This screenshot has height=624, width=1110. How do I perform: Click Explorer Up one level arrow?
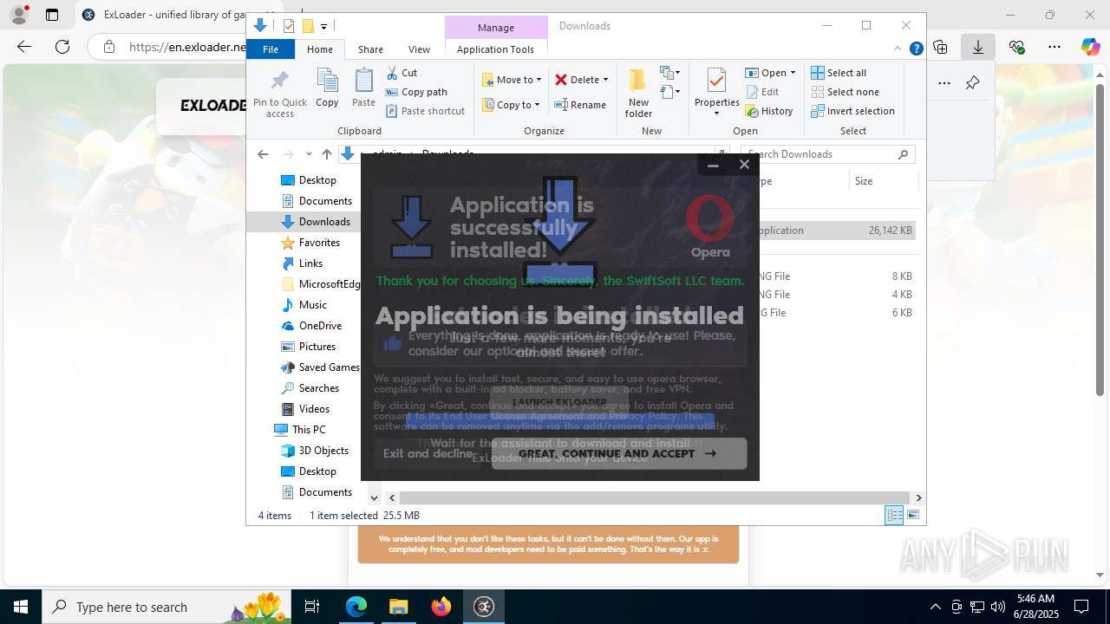(x=326, y=154)
